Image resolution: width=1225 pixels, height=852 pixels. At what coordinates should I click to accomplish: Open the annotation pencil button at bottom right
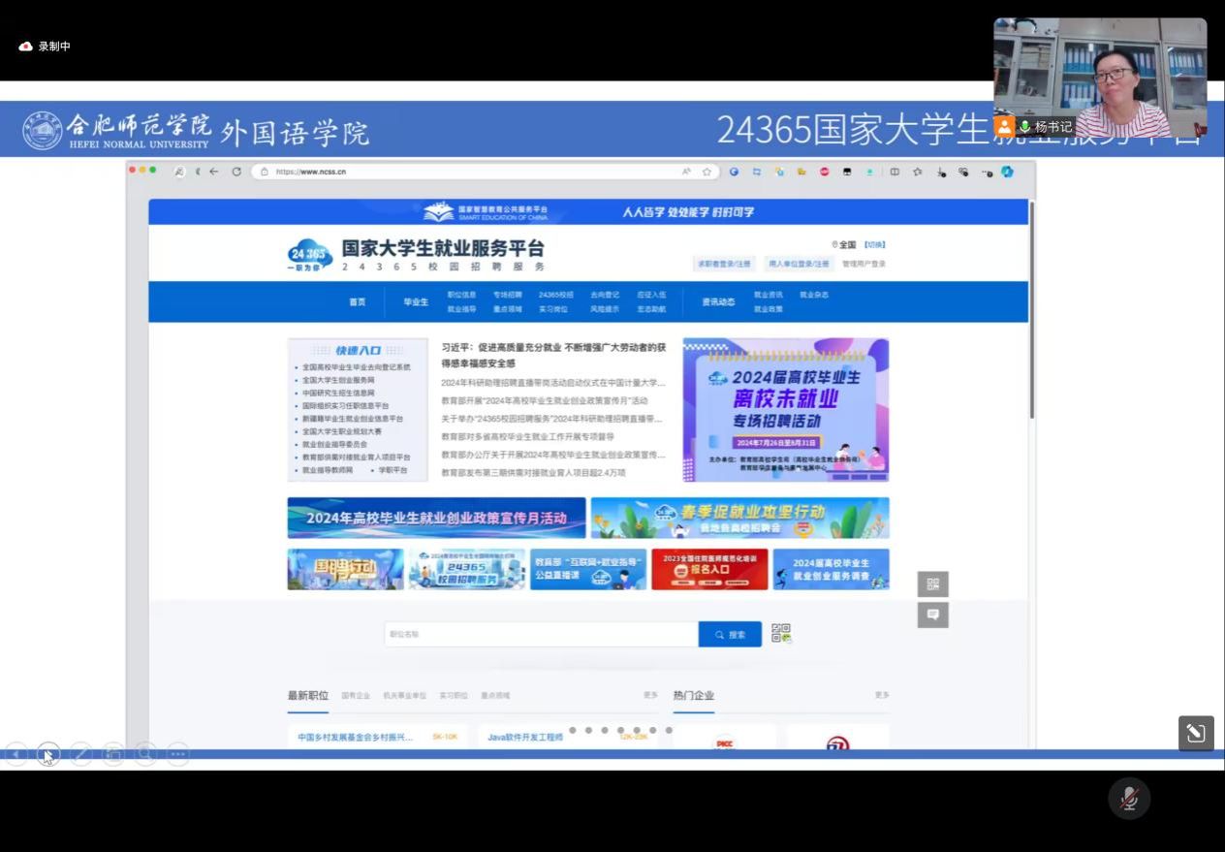pyautogui.click(x=1196, y=734)
